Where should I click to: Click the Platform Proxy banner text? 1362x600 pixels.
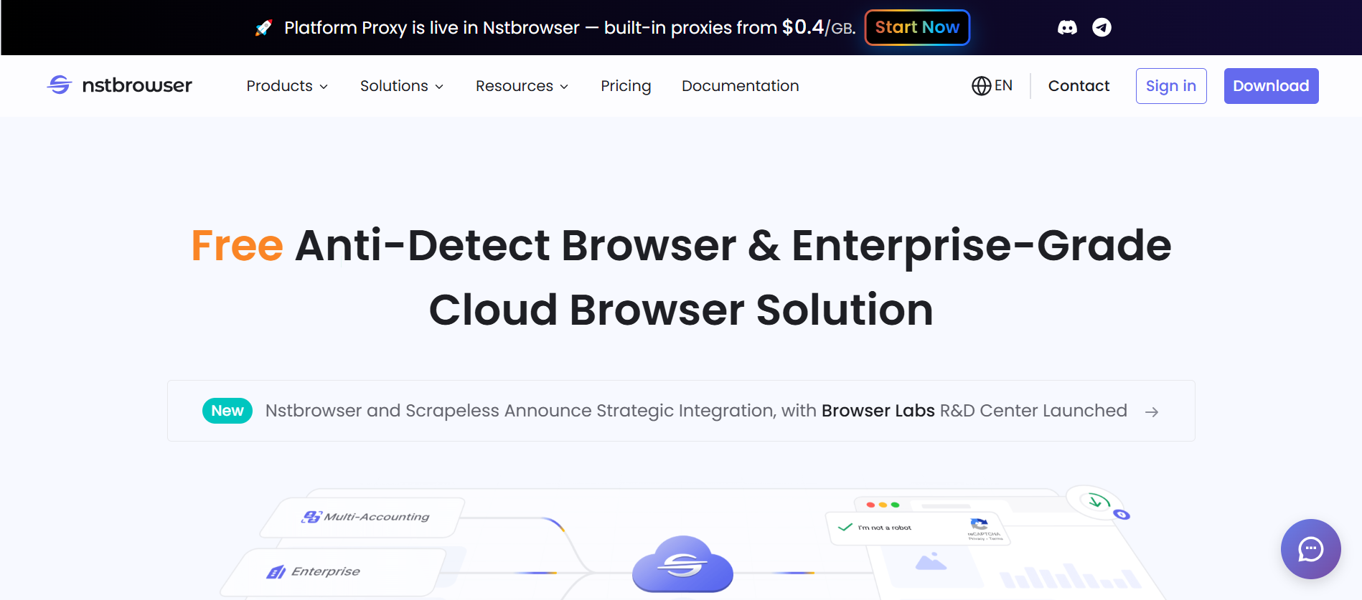pyautogui.click(x=570, y=28)
